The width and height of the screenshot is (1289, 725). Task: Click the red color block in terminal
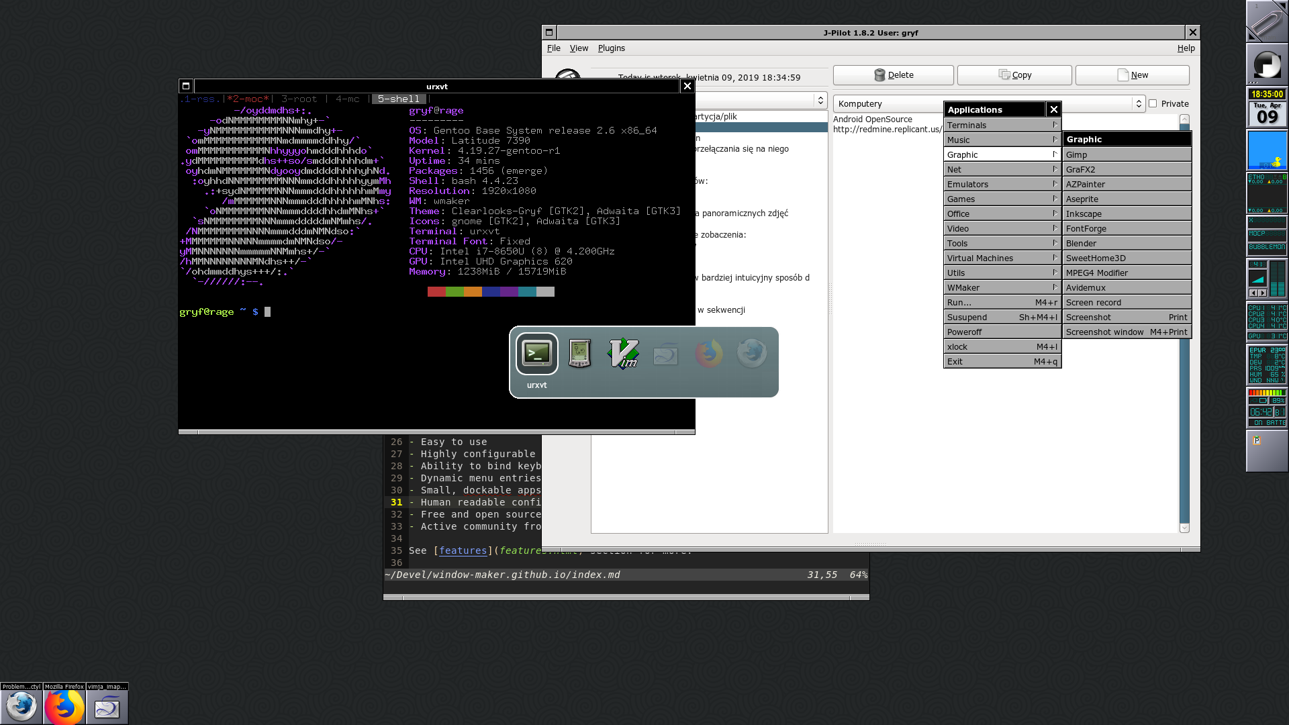436,291
